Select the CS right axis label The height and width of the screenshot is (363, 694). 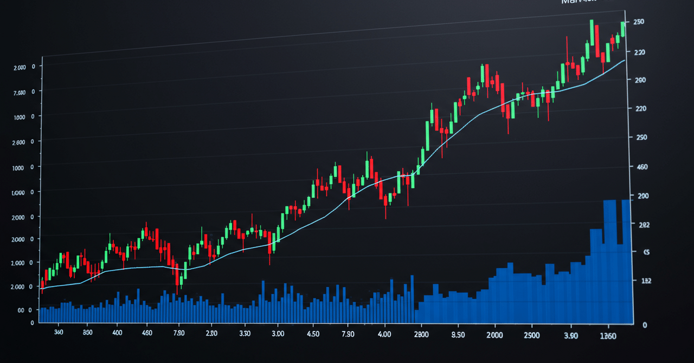[646, 252]
